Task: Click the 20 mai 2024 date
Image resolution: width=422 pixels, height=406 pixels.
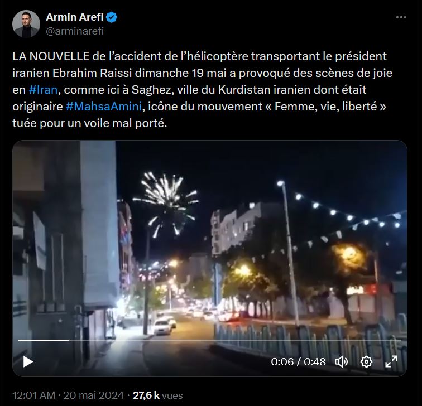Action: coord(93,395)
